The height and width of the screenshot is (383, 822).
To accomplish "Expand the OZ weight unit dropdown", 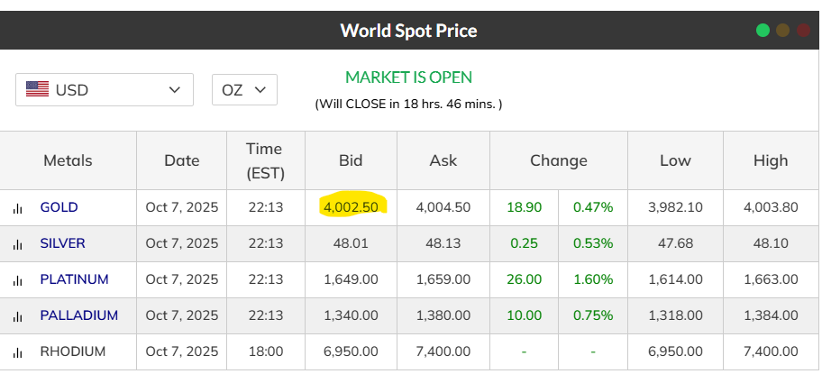I will tap(244, 89).
